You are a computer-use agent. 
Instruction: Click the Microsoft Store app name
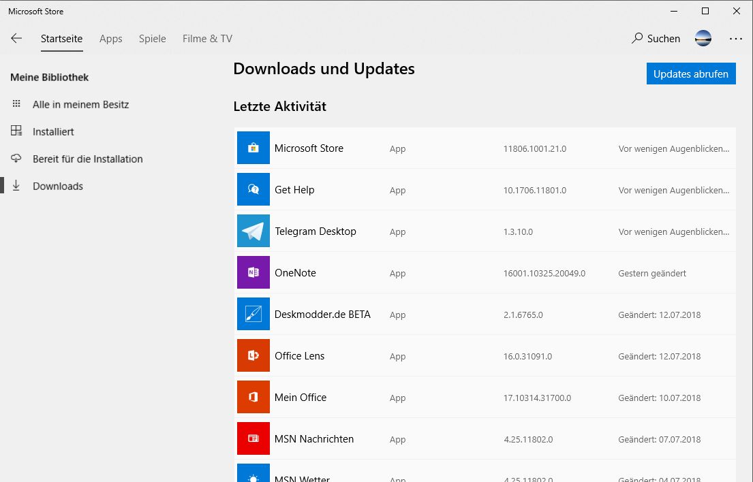(x=309, y=148)
